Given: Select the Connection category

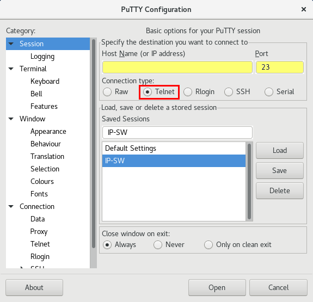Looking at the screenshot, I should pyautogui.click(x=37, y=206).
